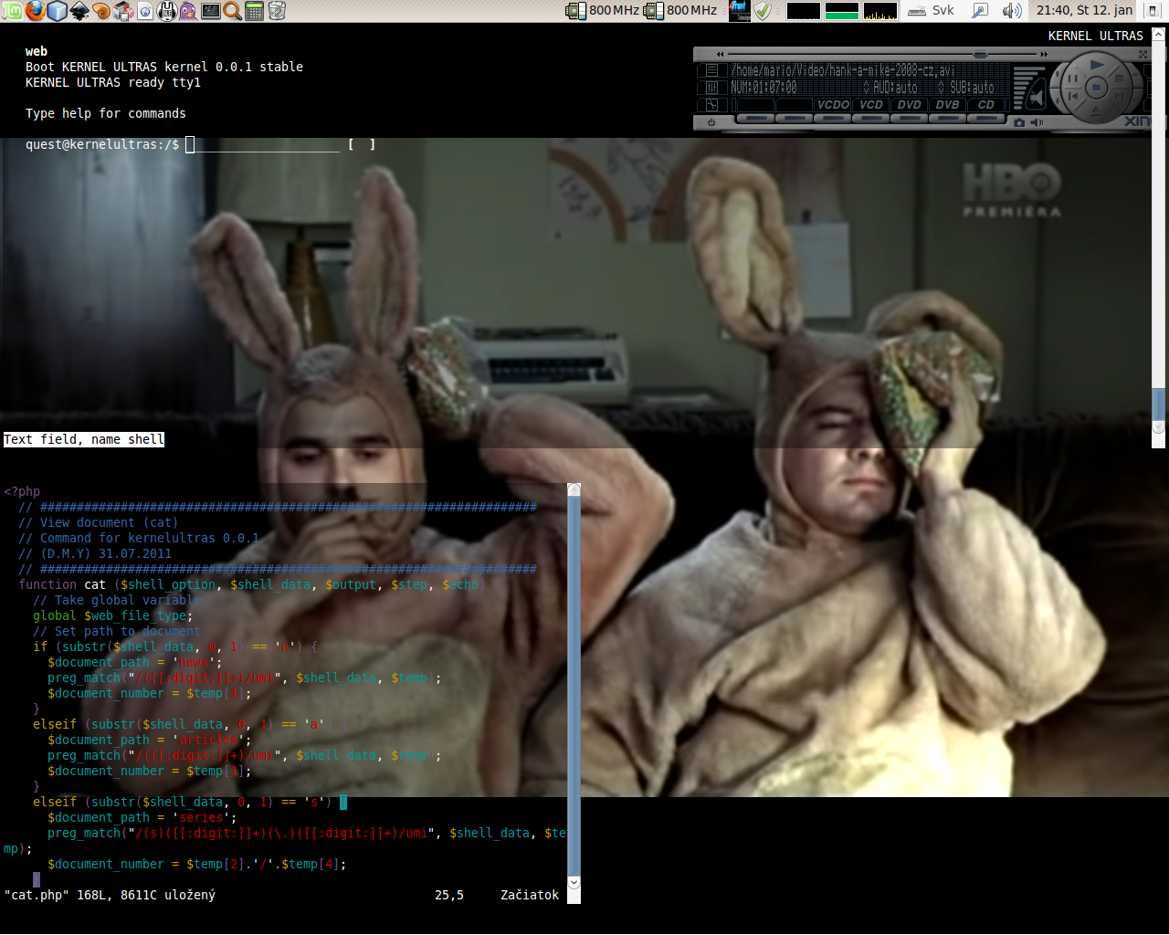The image size is (1169, 935).
Task: Launch the calculator from the panel
Action: click(x=255, y=11)
